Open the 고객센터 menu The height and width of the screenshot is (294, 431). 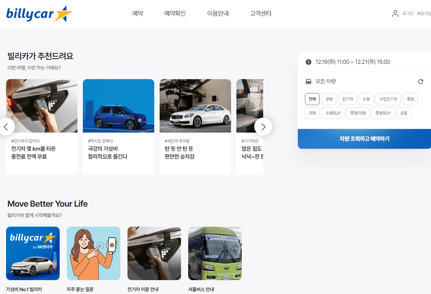click(x=261, y=13)
